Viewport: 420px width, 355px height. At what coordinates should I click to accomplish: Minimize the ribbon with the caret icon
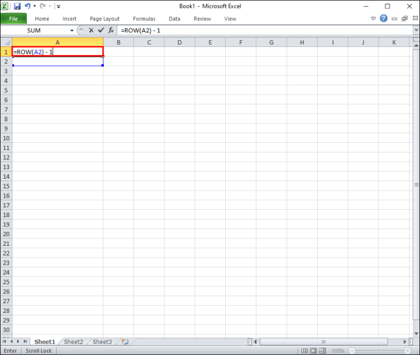[x=373, y=18]
